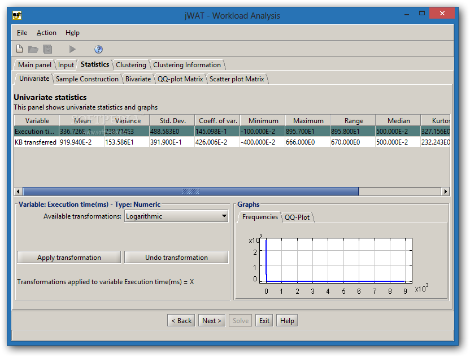Click the table scrollbar left arrow
Image resolution: width=470 pixels, height=357 pixels.
18,191
